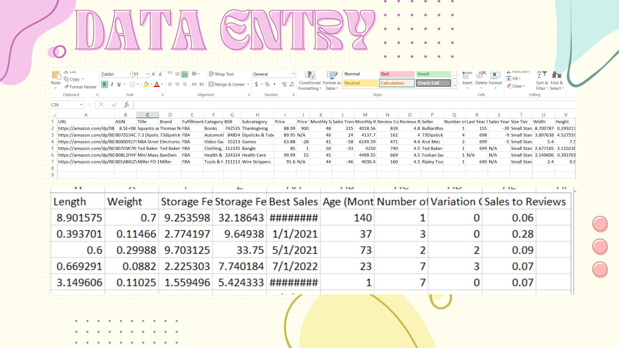
Task: Click the Percent Style icon
Action: (x=267, y=84)
